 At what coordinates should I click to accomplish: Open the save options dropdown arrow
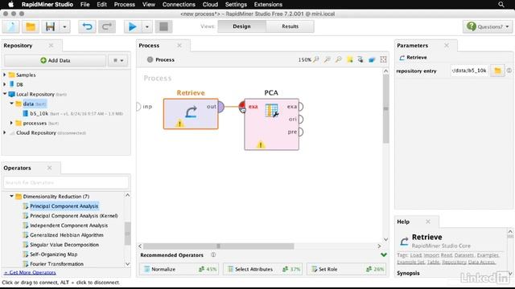tap(64, 26)
